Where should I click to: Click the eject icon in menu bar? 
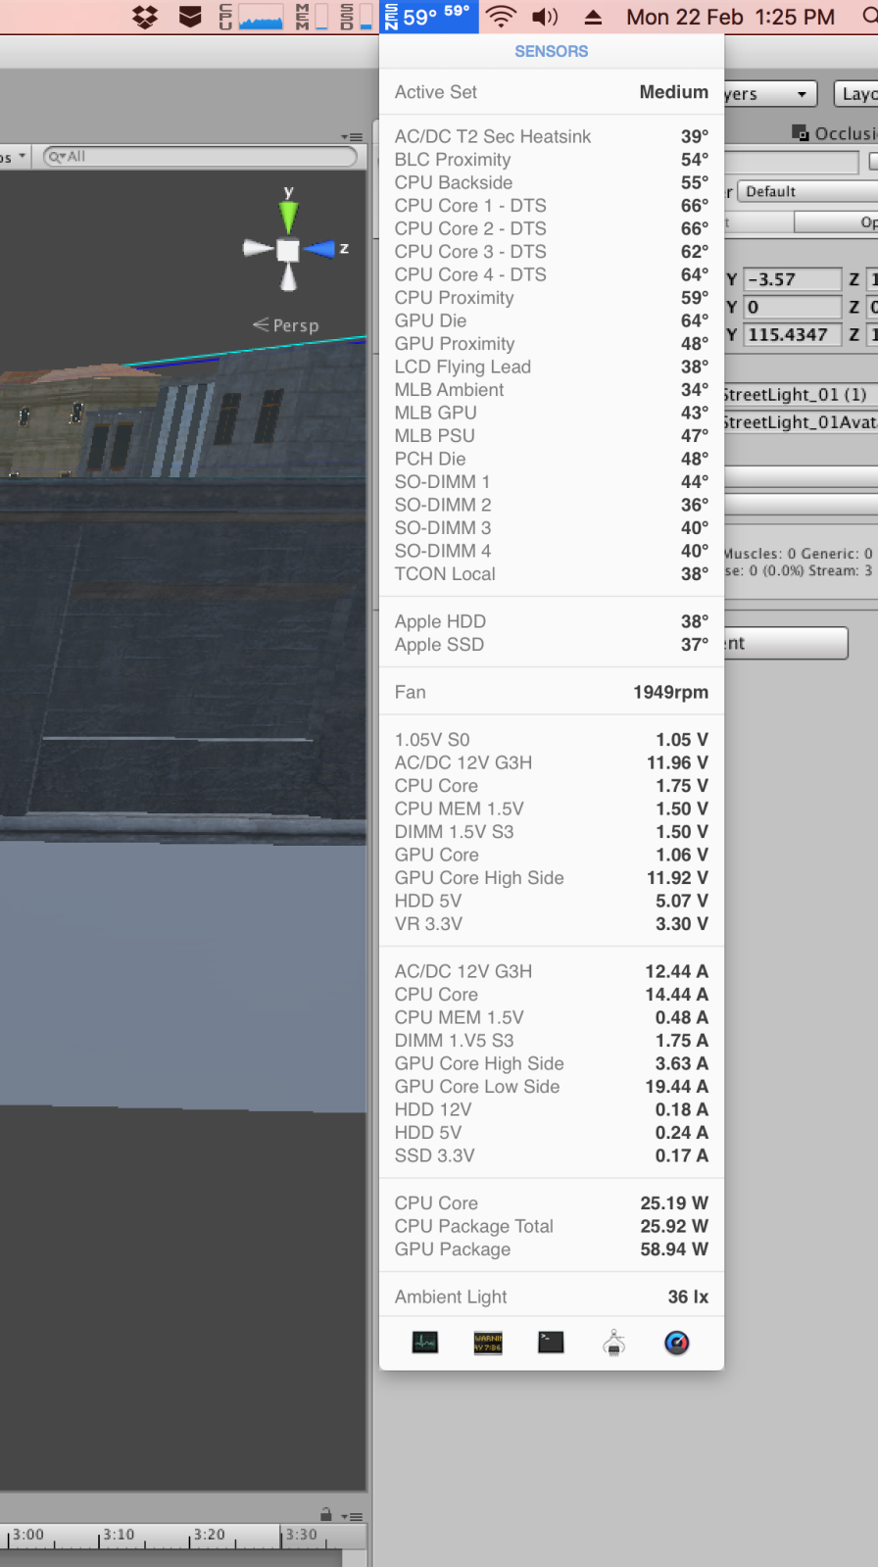click(593, 17)
